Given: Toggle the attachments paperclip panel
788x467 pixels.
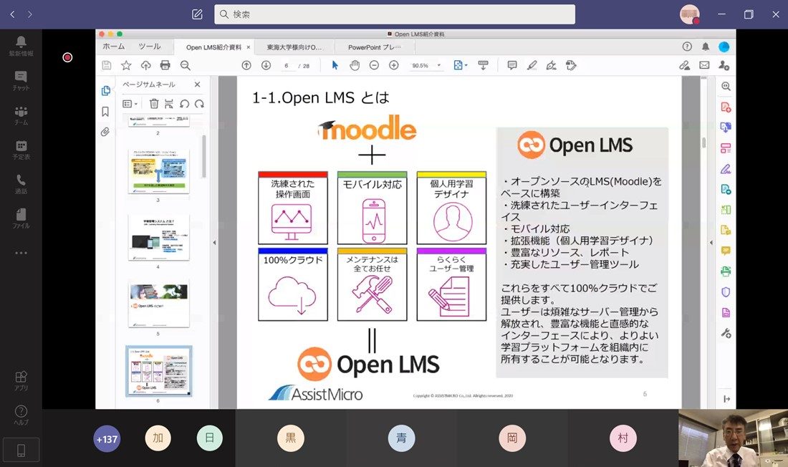Looking at the screenshot, I should click(x=105, y=132).
